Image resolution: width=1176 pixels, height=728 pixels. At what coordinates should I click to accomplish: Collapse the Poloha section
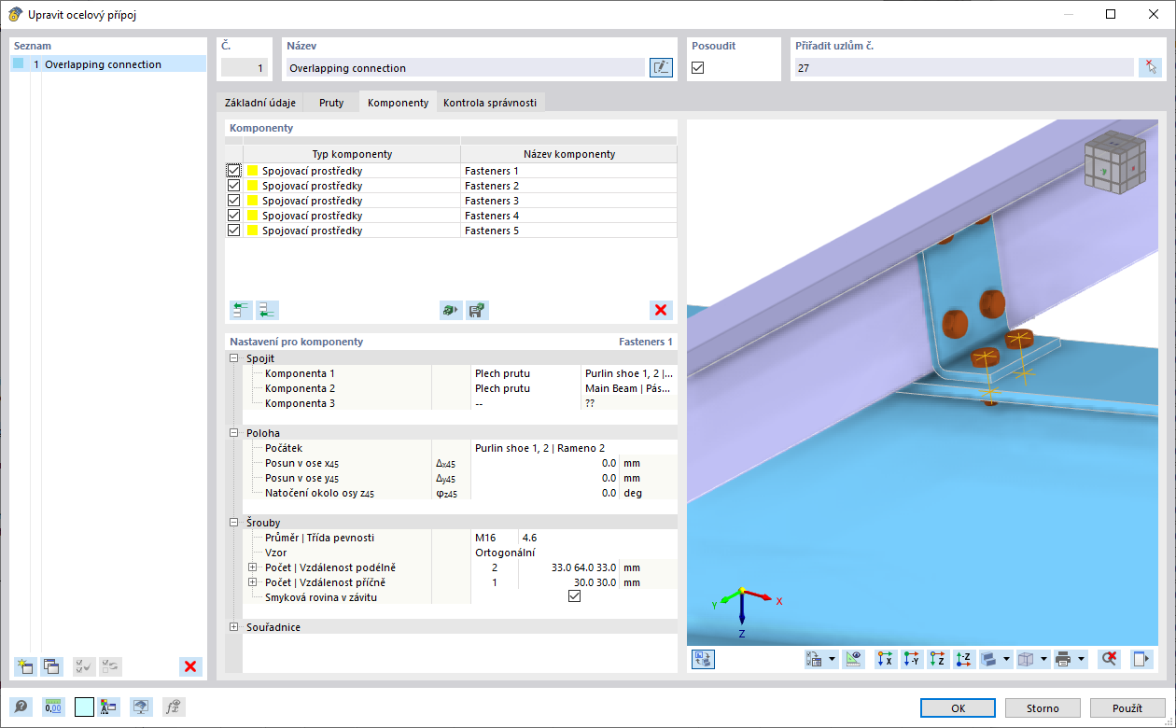coord(233,433)
